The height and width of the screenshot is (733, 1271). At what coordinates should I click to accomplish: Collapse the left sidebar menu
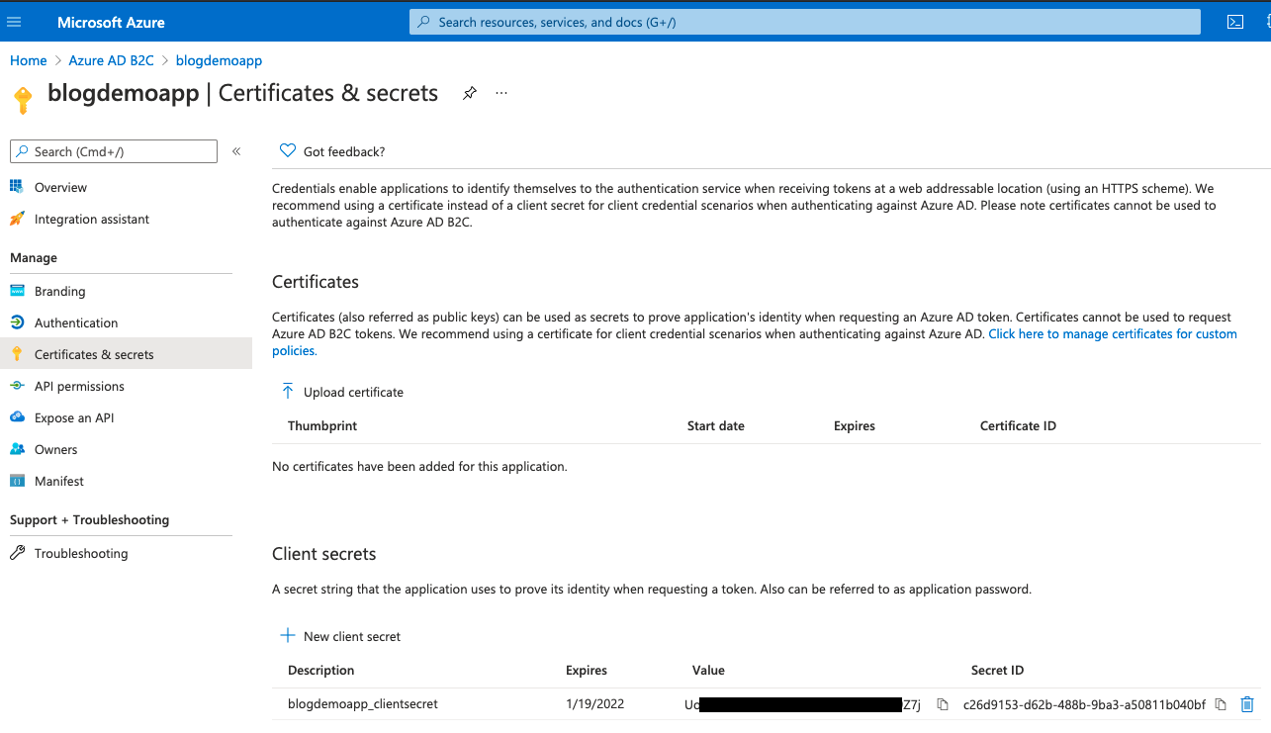236,151
